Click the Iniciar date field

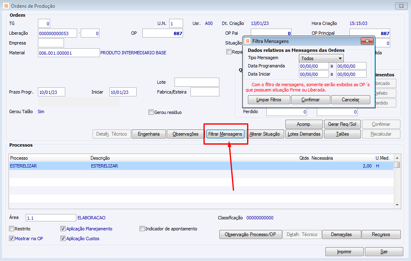tap(123, 92)
